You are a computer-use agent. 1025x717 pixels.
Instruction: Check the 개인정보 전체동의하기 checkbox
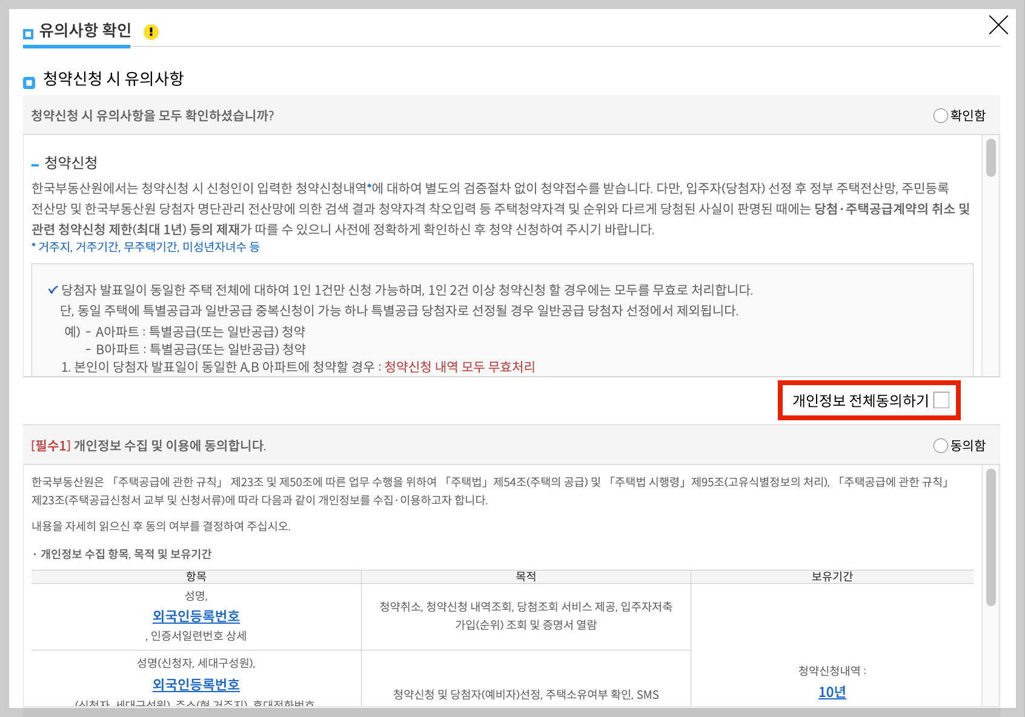click(x=941, y=400)
